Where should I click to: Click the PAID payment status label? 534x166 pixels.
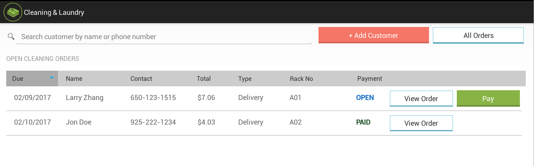pyautogui.click(x=363, y=122)
